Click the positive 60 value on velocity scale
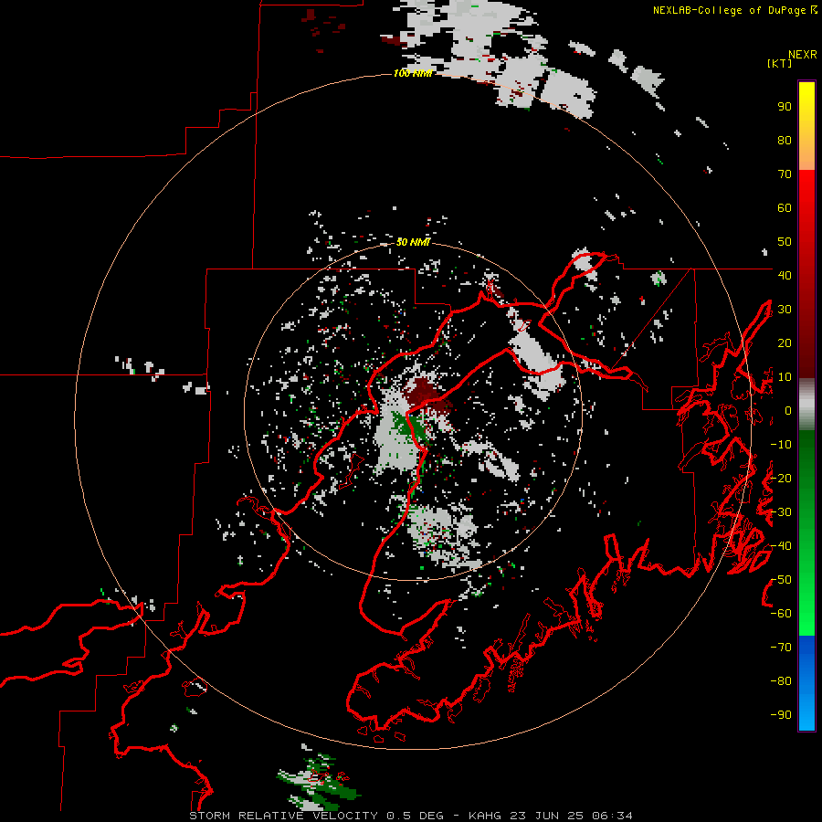The height and width of the screenshot is (822, 822). (785, 207)
